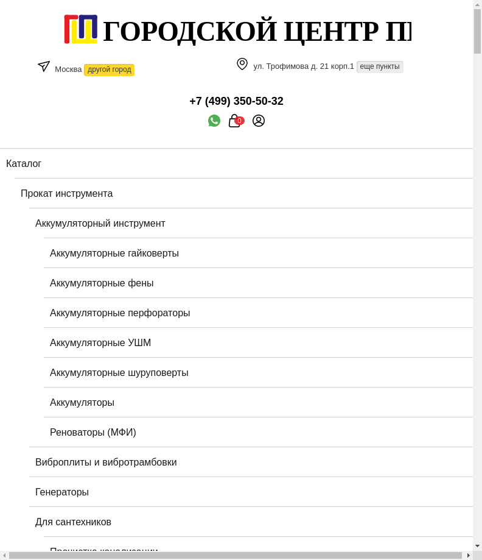Viewport: 482px width, 560px height.
Task: Open Прокат инструмента category
Action: [x=67, y=193]
